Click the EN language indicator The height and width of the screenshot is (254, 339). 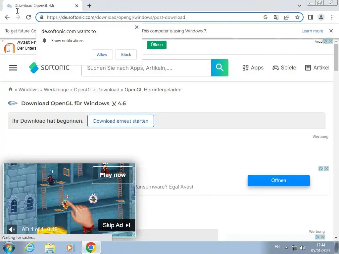point(277,247)
